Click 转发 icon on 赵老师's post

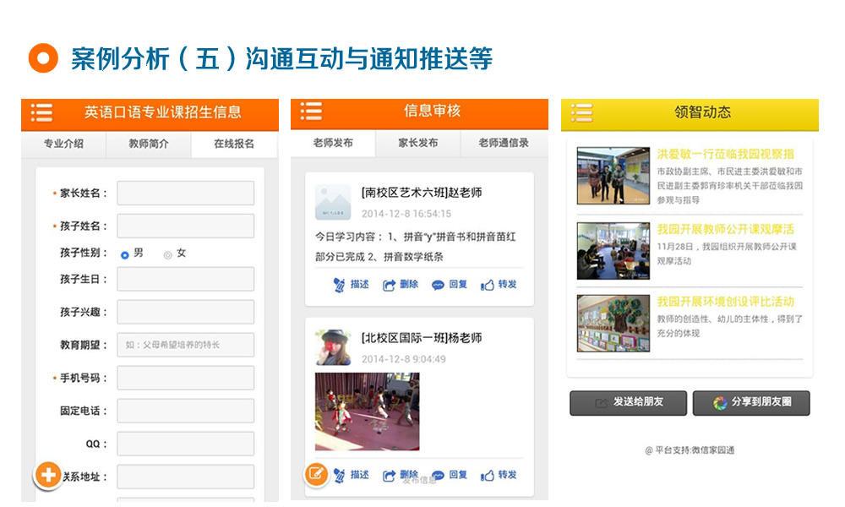(488, 285)
